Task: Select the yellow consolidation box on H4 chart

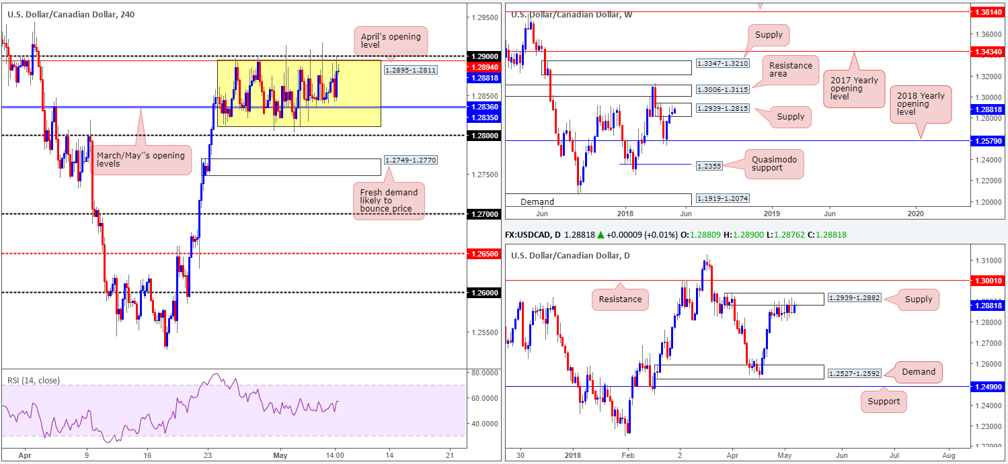Action: click(299, 93)
